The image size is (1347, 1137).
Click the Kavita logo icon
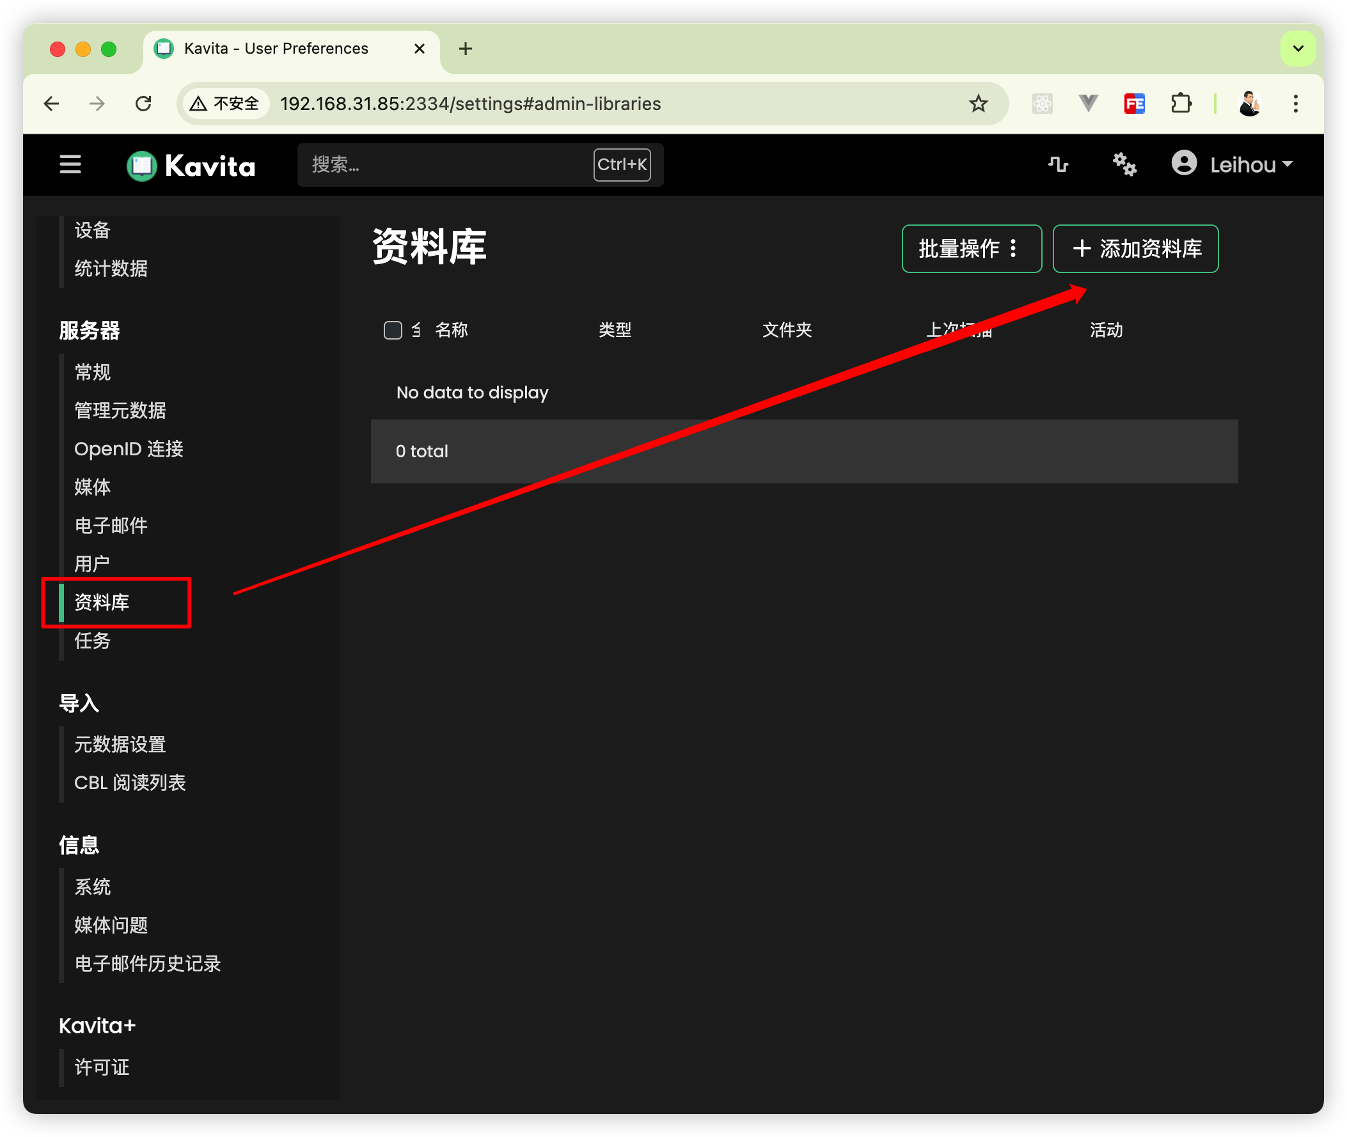click(x=142, y=166)
